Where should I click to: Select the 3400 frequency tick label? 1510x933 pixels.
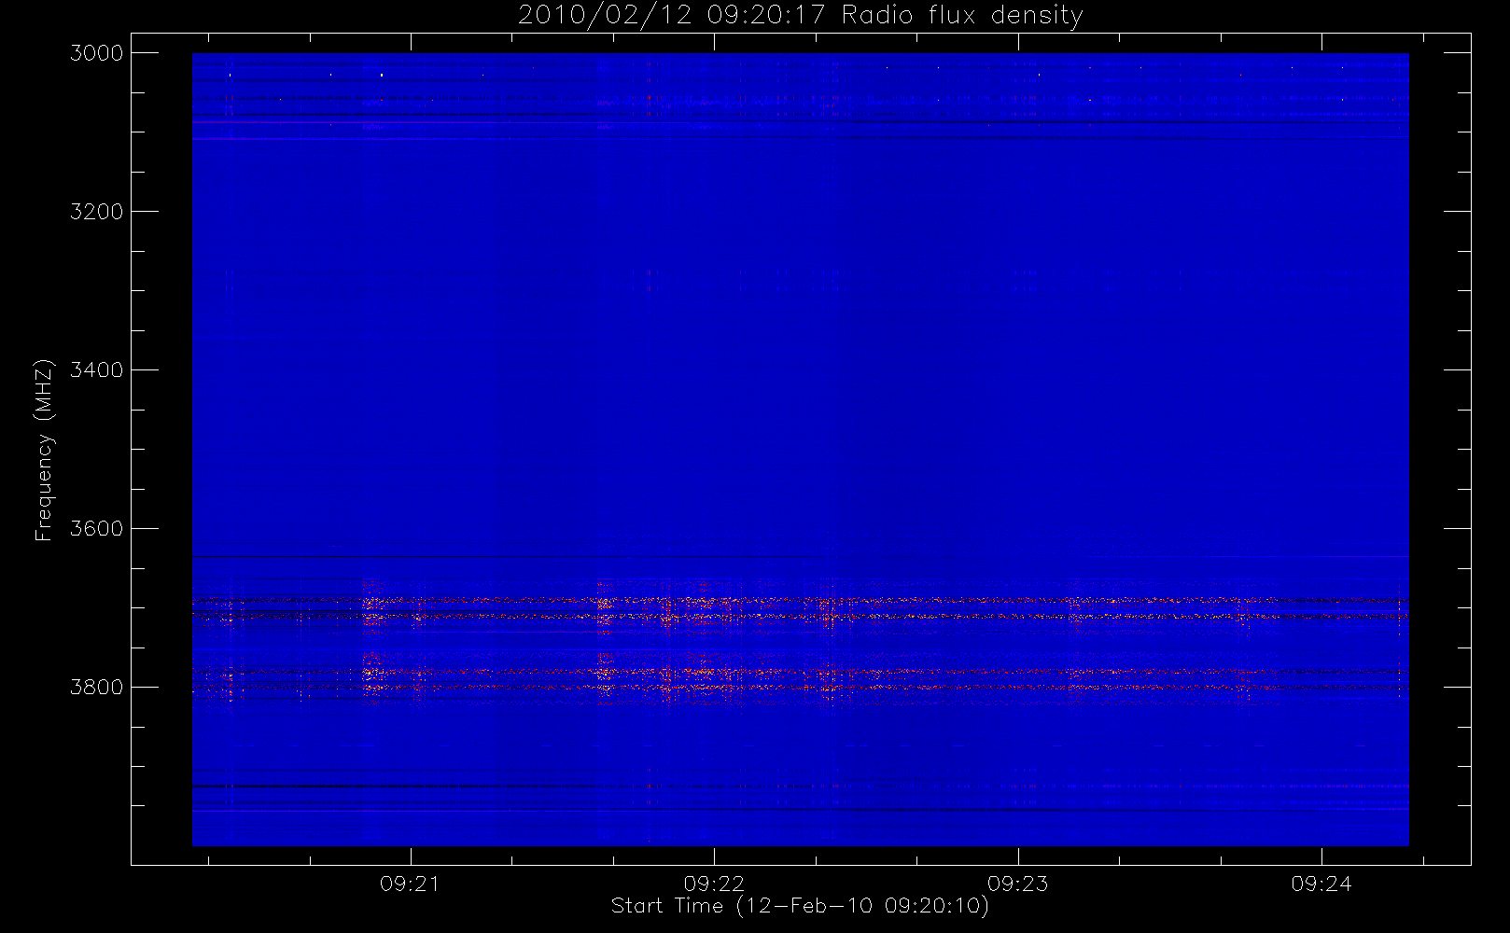point(97,370)
